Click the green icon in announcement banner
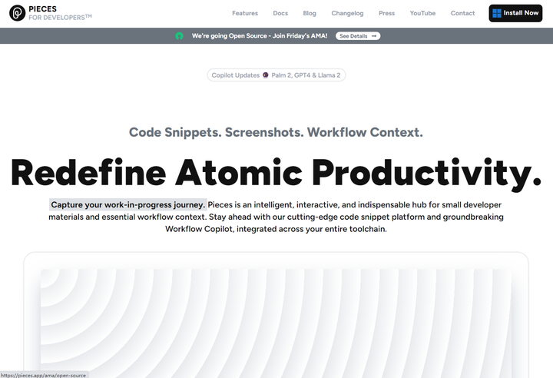This screenshot has height=378, width=553. [179, 36]
